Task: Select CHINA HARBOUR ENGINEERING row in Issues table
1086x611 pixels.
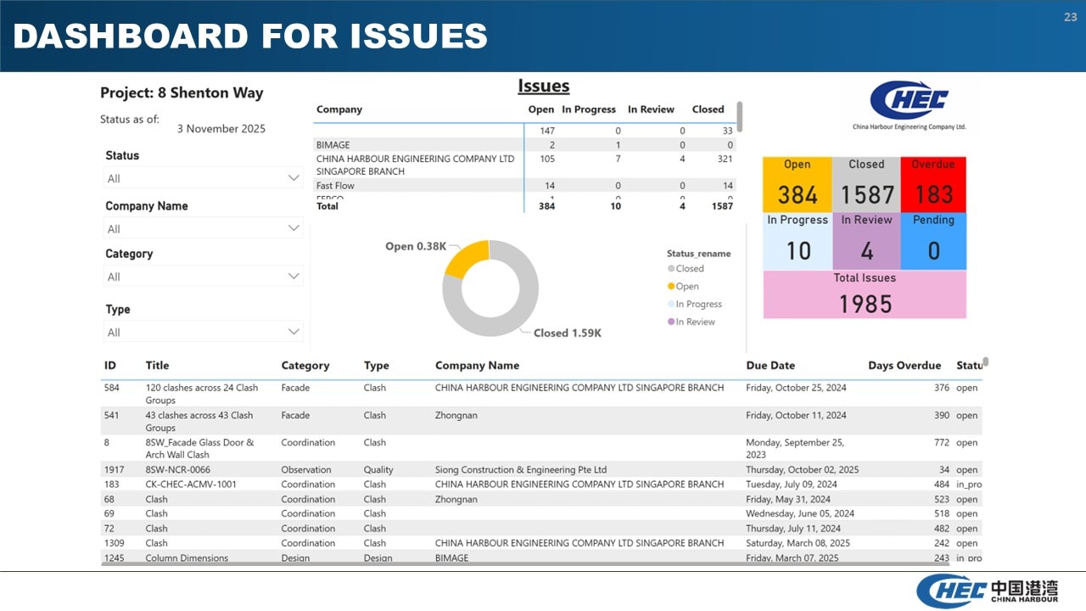Action: click(x=524, y=165)
